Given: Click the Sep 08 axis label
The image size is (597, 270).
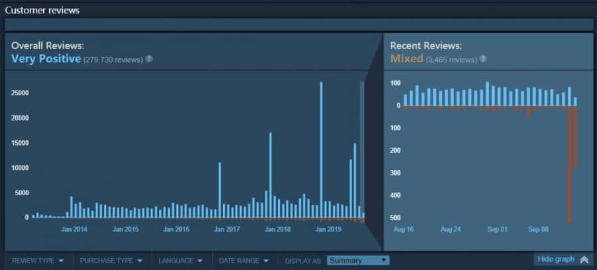Looking at the screenshot, I should coord(539,230).
